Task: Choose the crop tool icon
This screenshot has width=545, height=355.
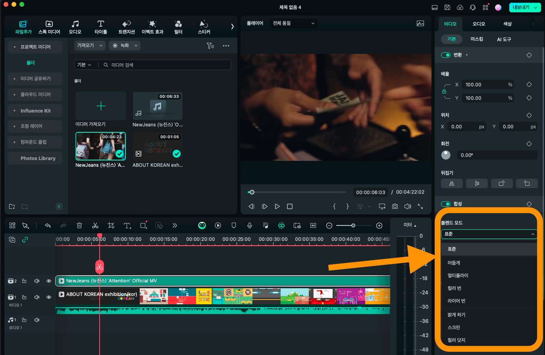Action: coord(111,225)
